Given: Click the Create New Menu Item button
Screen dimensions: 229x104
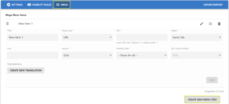Looking at the screenshot, I should (x=202, y=100).
